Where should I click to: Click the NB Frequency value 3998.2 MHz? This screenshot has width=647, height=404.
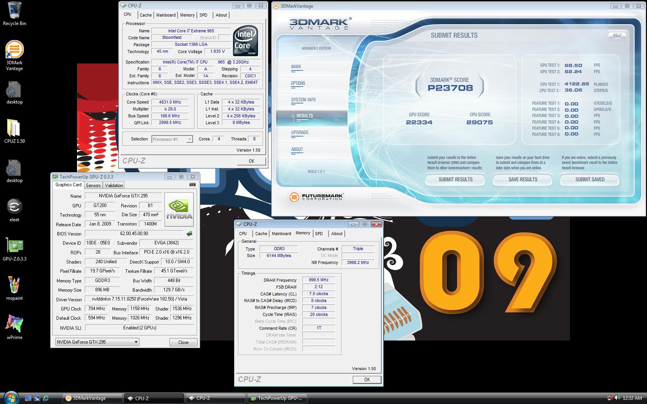358,262
